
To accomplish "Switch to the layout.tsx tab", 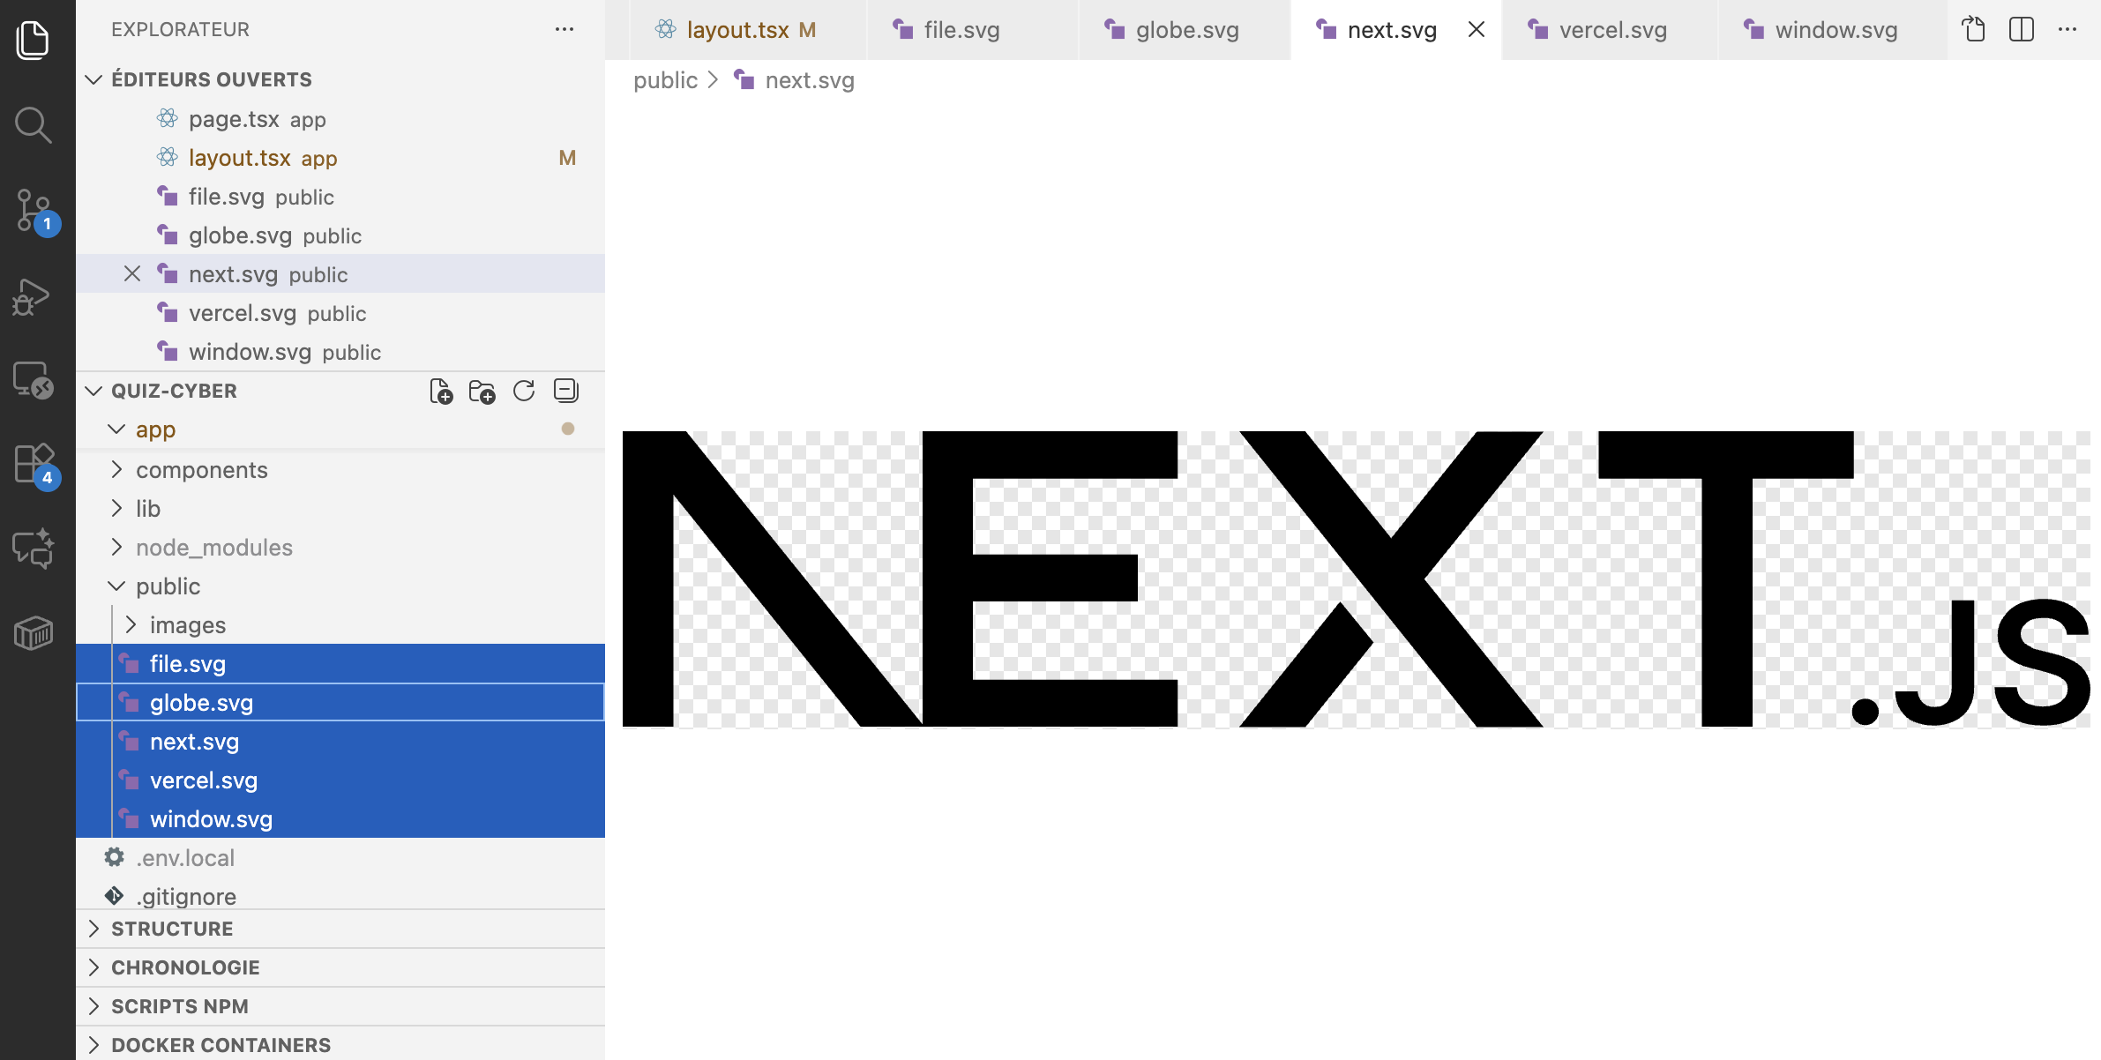I will [737, 30].
